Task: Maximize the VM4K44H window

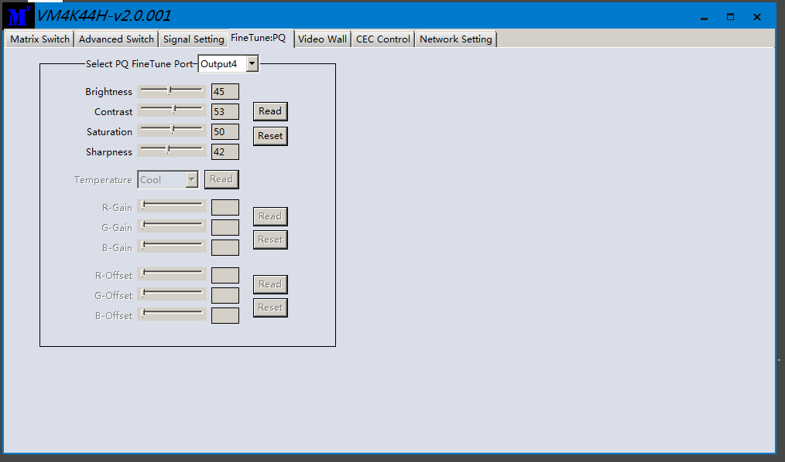Action: pyautogui.click(x=730, y=17)
